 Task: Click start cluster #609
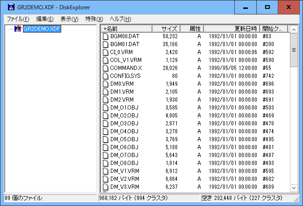pyautogui.click(x=268, y=187)
